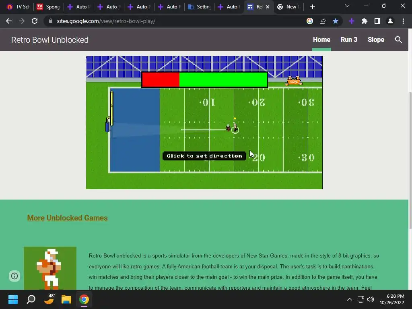This screenshot has width=412, height=309.
Task: Open the weather widget showing 48°
Action: tap(49, 299)
